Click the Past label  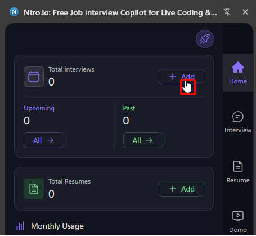[x=129, y=108]
